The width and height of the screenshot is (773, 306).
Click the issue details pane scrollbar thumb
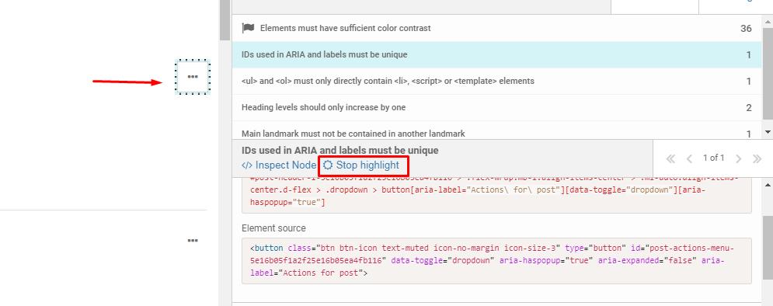click(767, 246)
